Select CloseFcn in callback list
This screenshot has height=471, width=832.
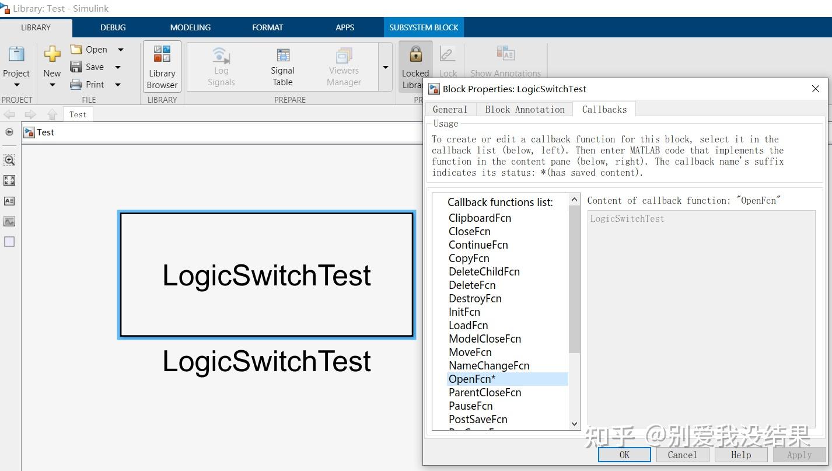469,231
